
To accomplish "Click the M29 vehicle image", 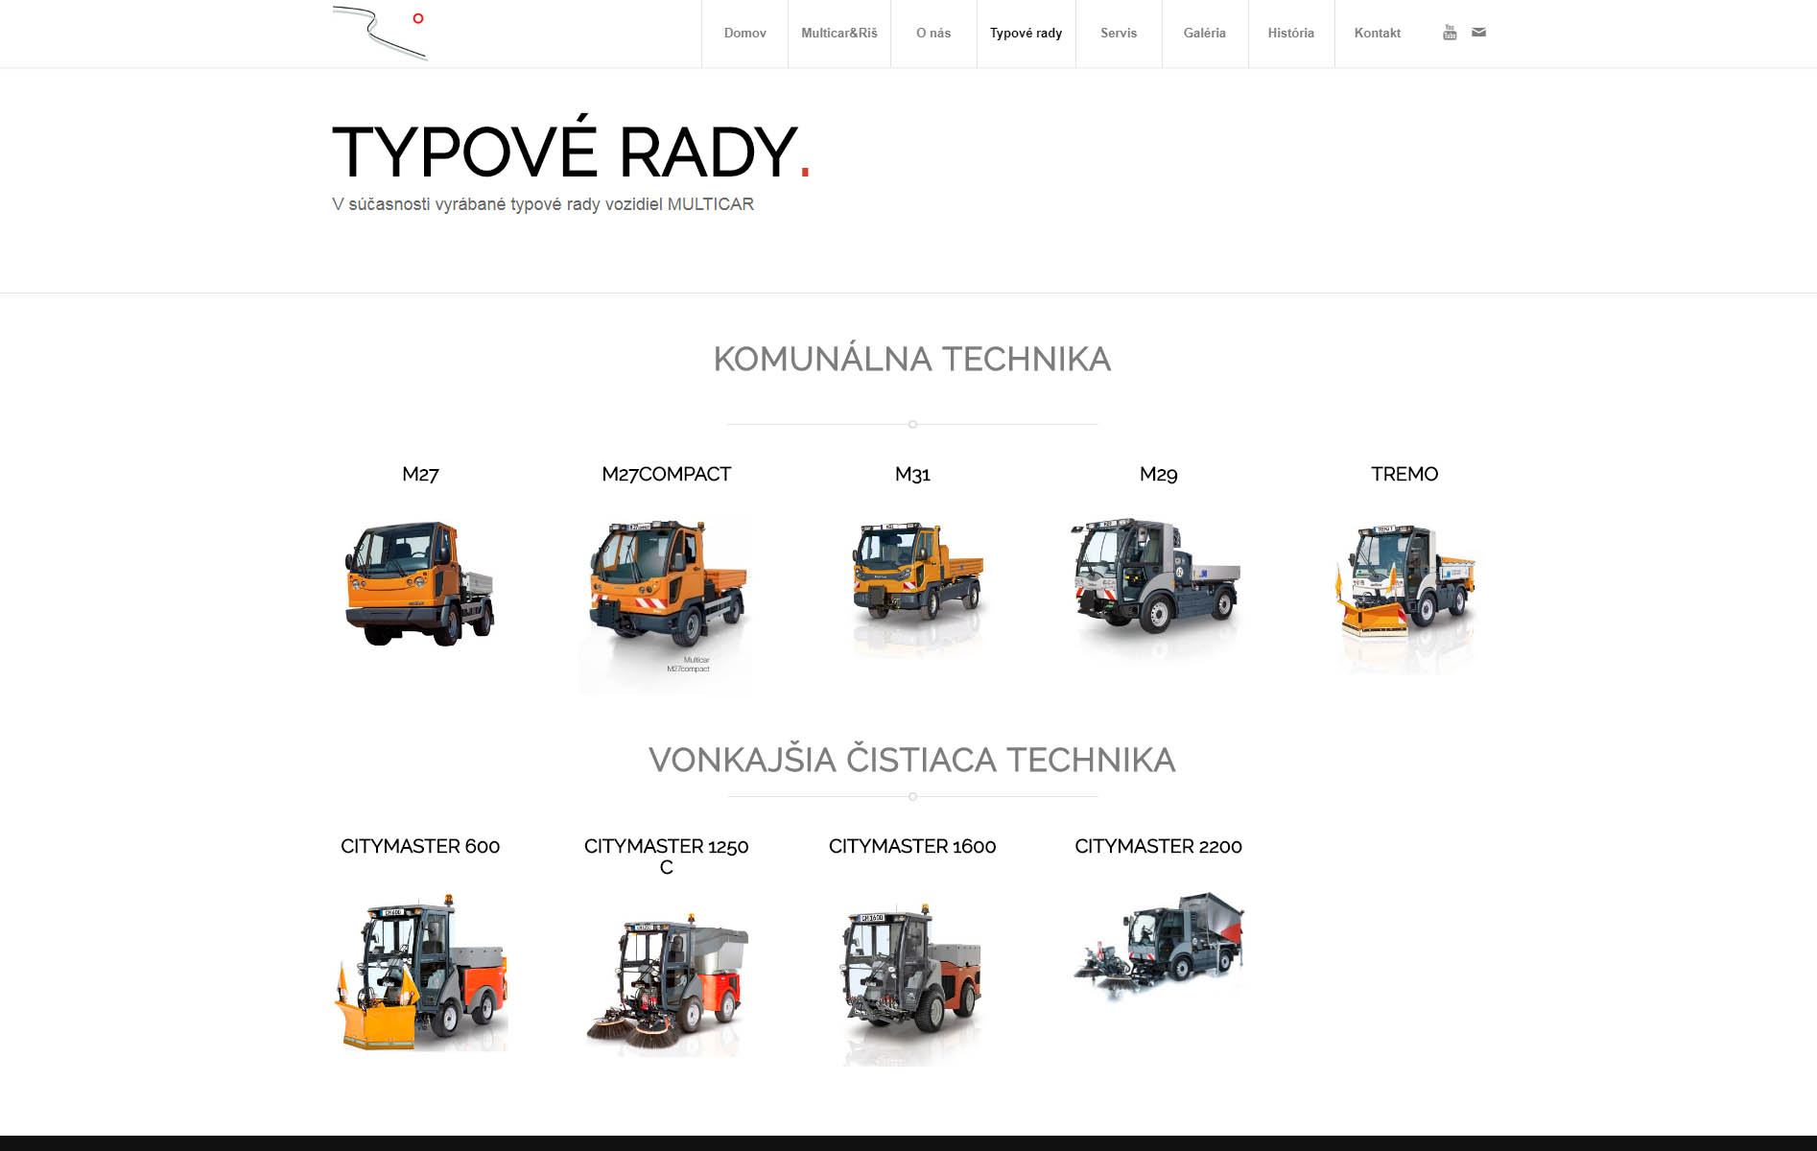I will coord(1158,583).
